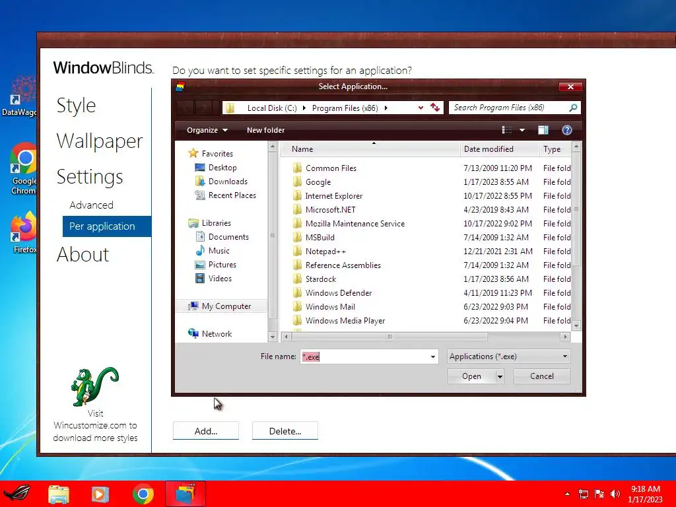Click Favorites header in navigation pane
This screenshot has width=676, height=507.
217,153
